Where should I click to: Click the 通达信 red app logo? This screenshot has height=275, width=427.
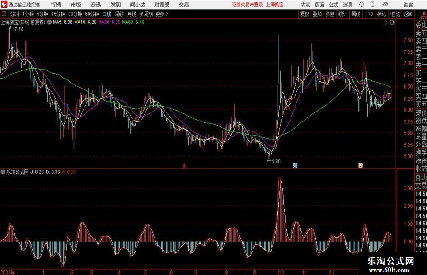click(x=4, y=5)
